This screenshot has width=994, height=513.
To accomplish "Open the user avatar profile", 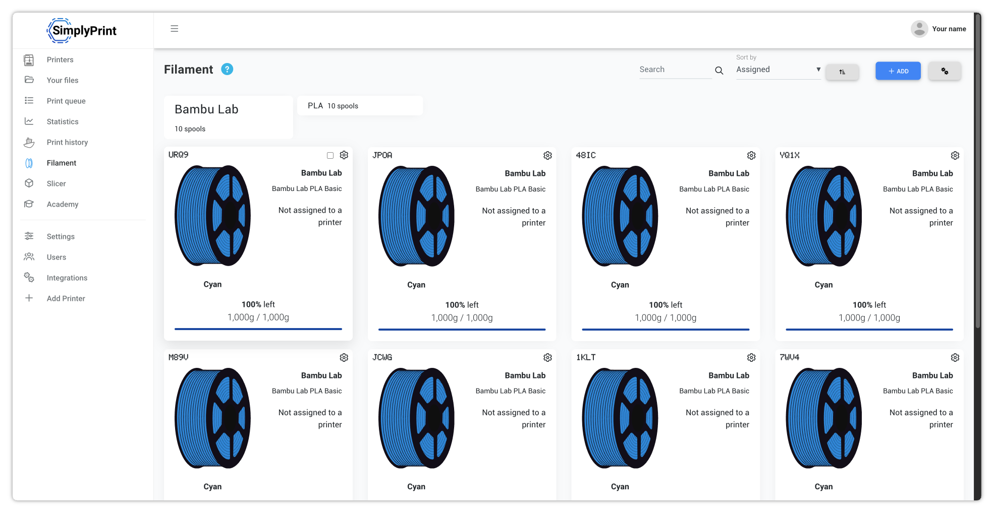I will pyautogui.click(x=919, y=29).
